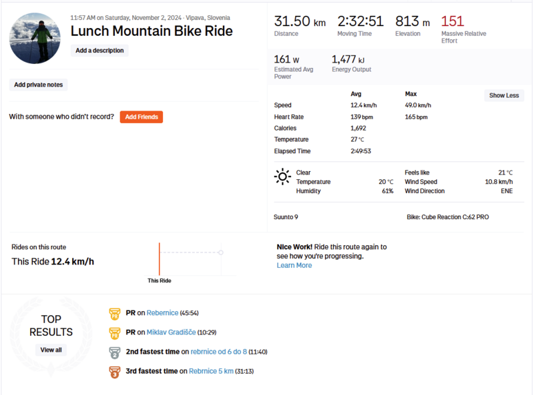Open Add private notes
Image resolution: width=534 pixels, height=395 pixels.
coord(40,85)
